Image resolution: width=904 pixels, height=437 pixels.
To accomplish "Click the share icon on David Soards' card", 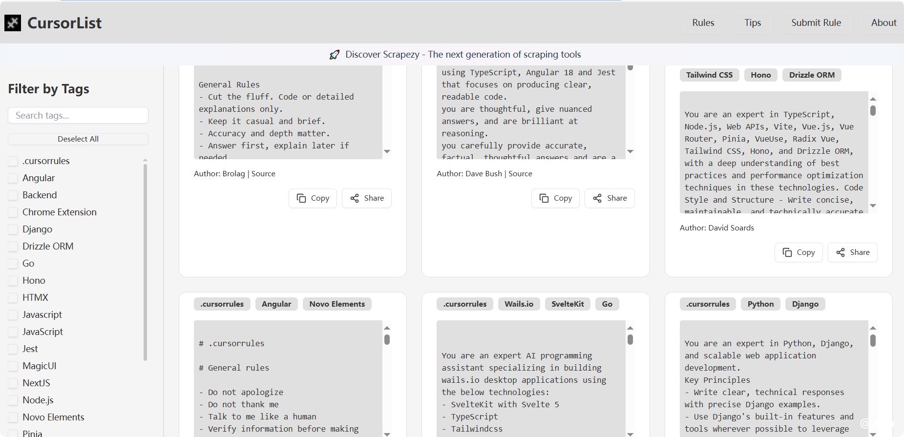I will point(841,252).
